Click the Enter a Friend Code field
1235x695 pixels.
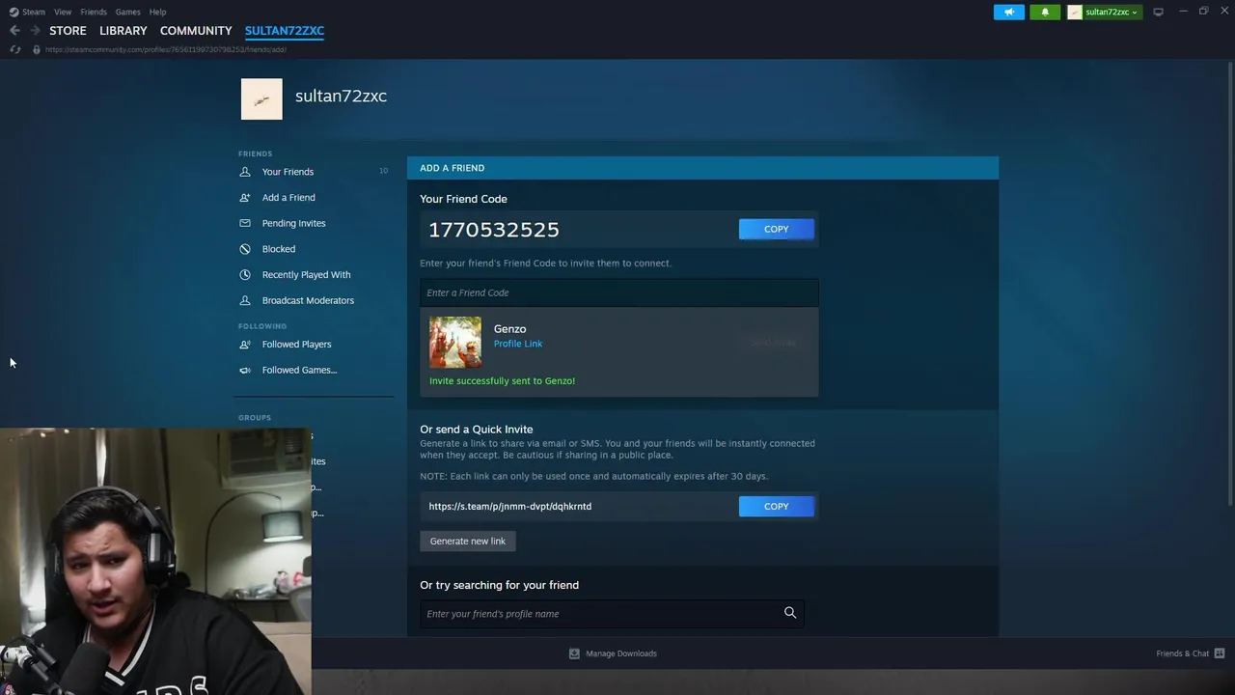coord(618,292)
